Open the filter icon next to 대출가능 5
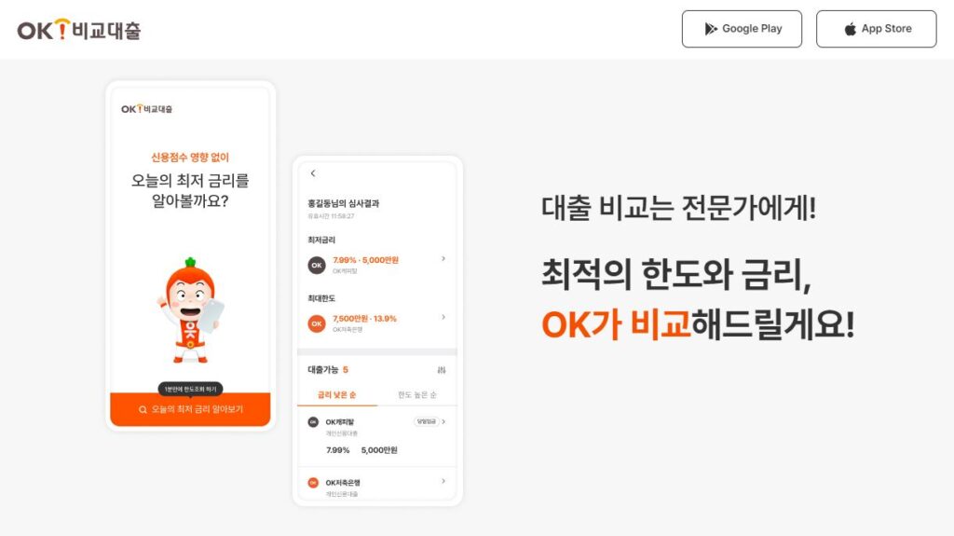Screen dimensions: 954x536 coord(442,370)
